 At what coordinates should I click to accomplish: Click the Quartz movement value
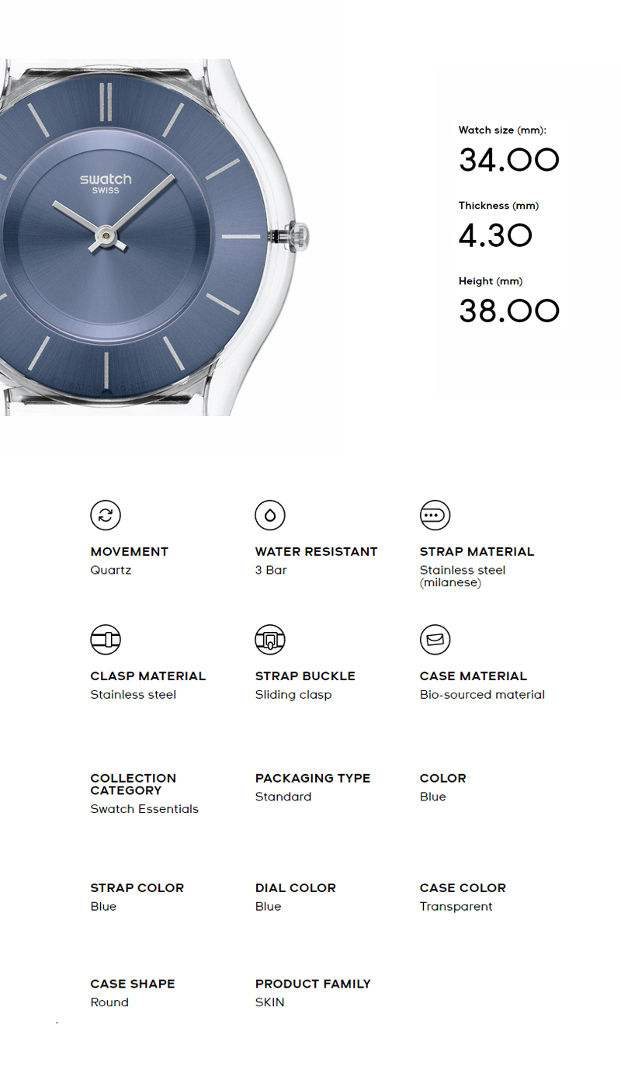click(x=111, y=571)
